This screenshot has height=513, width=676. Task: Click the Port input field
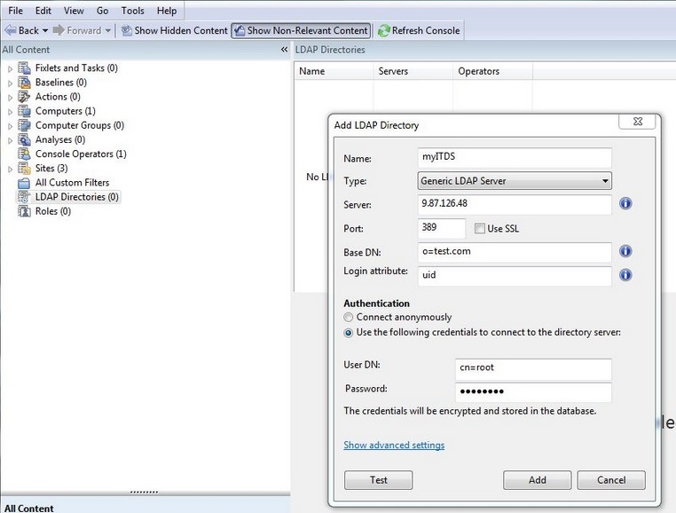[x=442, y=228]
